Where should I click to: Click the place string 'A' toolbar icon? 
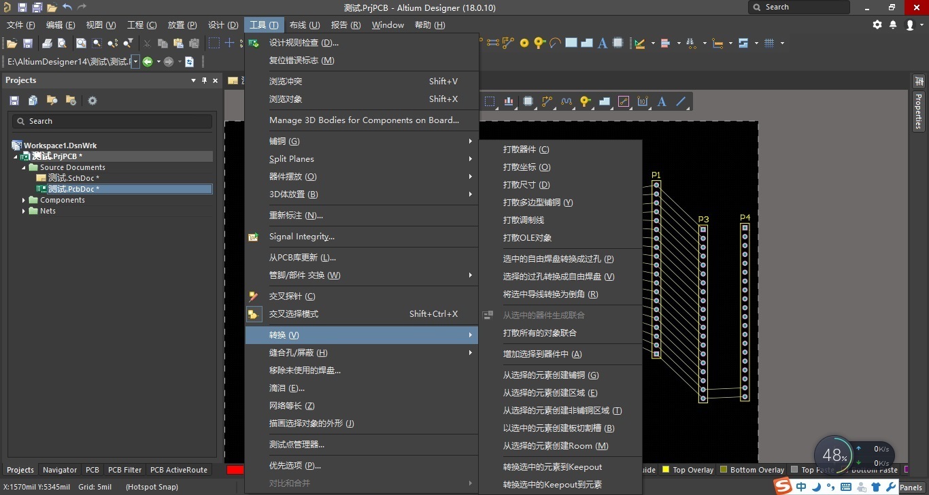click(602, 43)
